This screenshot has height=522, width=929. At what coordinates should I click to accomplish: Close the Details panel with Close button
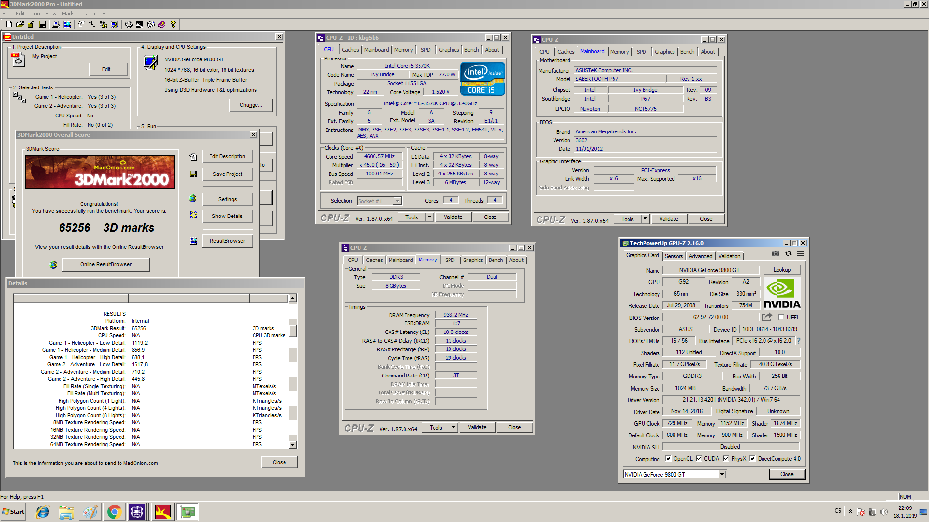coord(279,462)
